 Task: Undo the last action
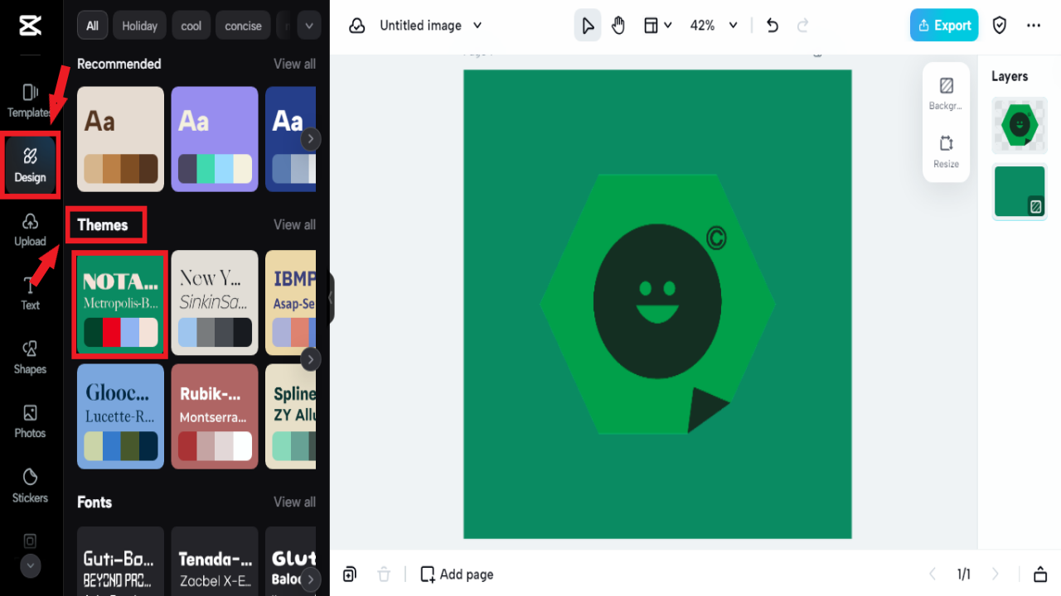772,26
